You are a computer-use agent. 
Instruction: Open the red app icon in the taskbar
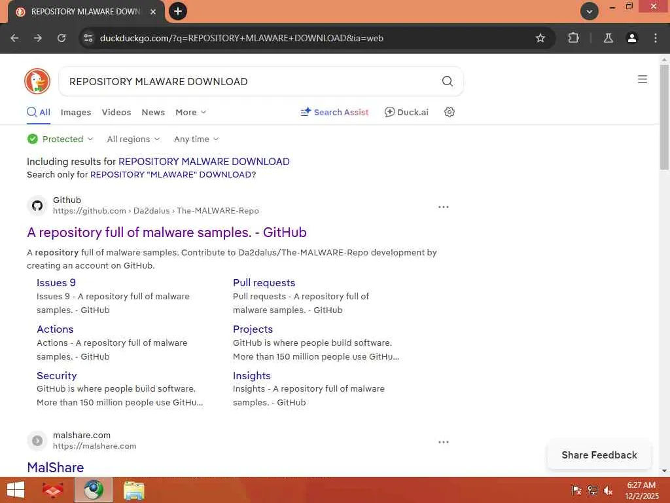(x=52, y=490)
